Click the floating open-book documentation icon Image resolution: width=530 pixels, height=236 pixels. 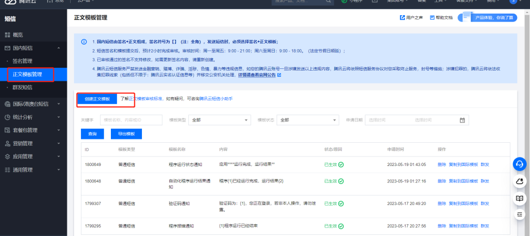519,198
